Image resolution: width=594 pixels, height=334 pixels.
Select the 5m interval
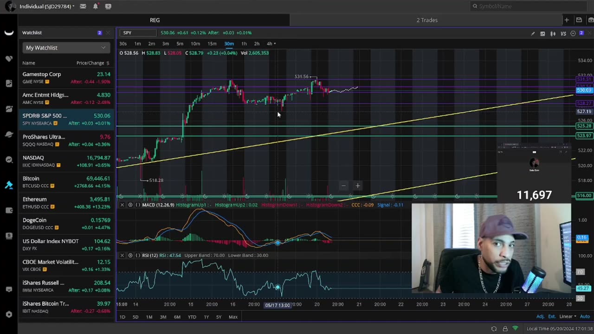180,44
